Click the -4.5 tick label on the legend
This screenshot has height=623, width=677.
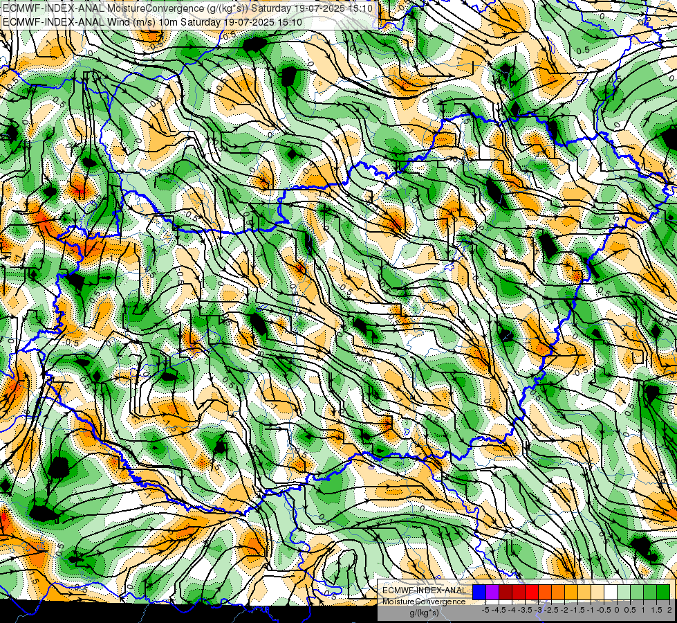pyautogui.click(x=498, y=610)
